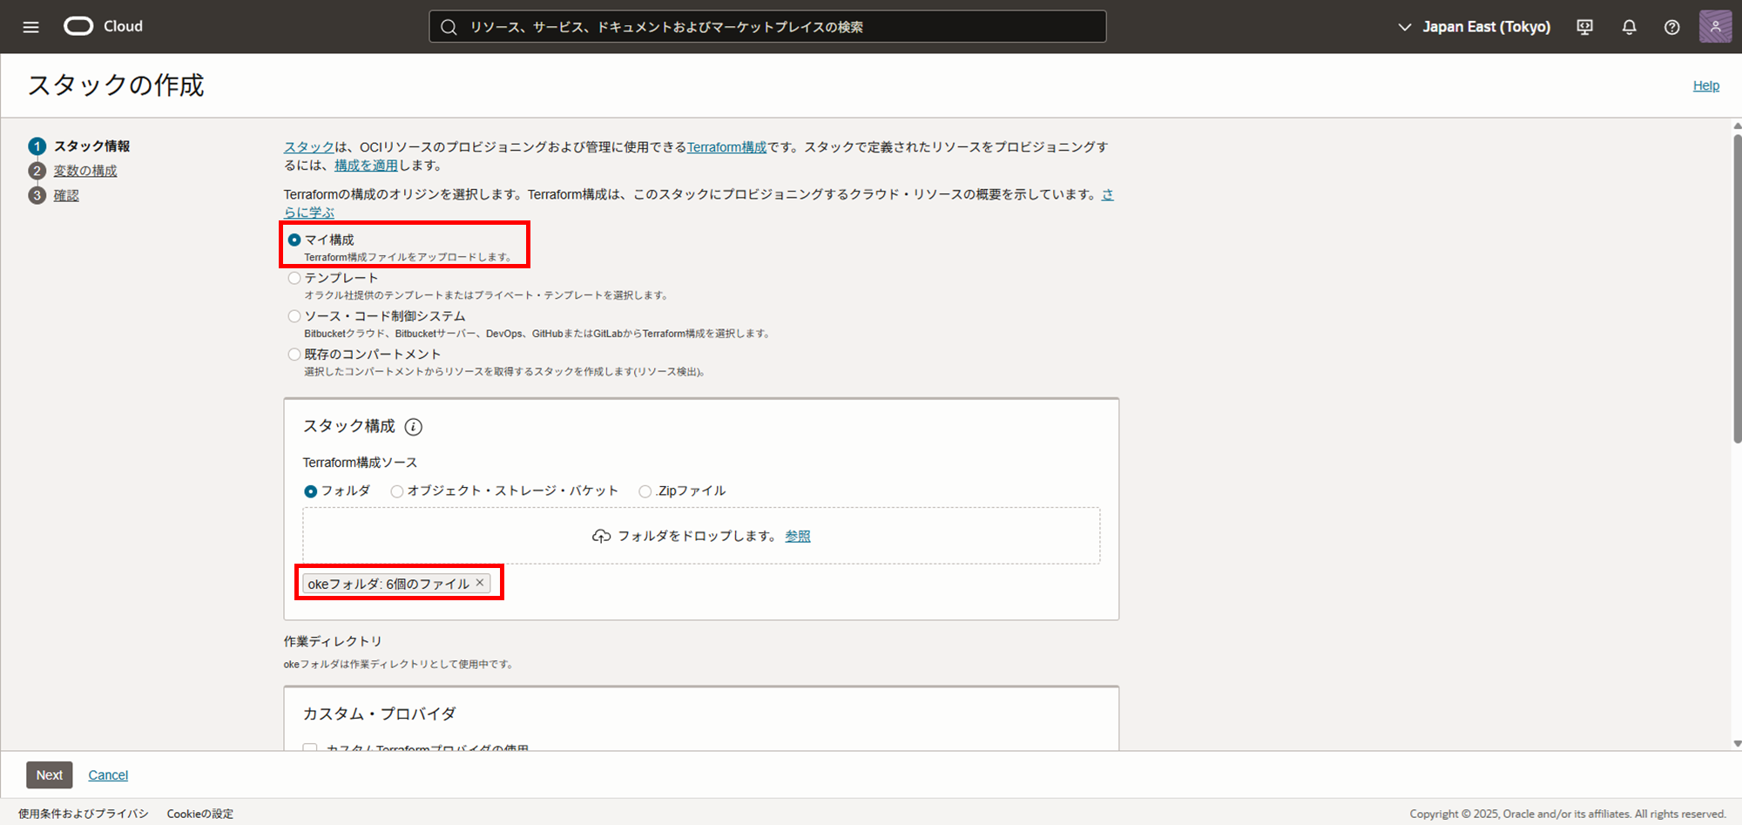The image size is (1742, 825).
Task: Open the help question mark icon
Action: click(1671, 27)
